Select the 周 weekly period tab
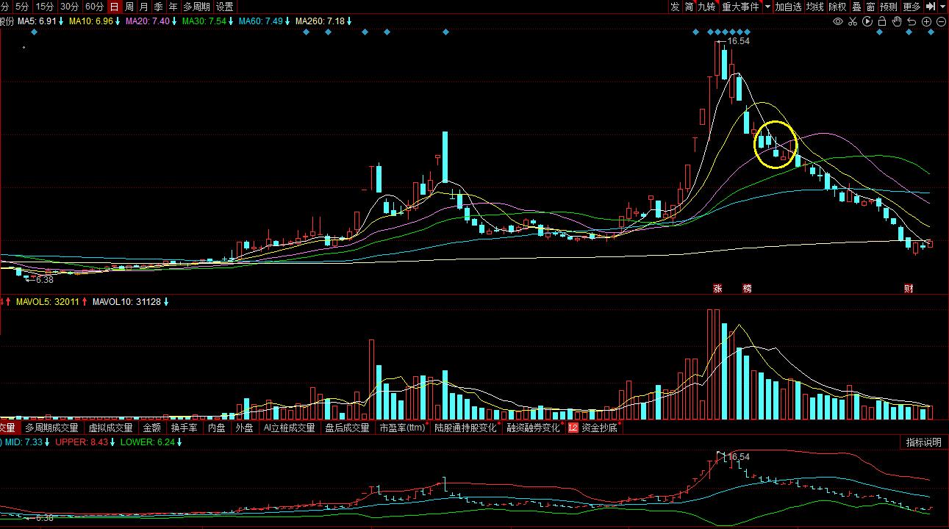The image size is (949, 529). [x=129, y=7]
